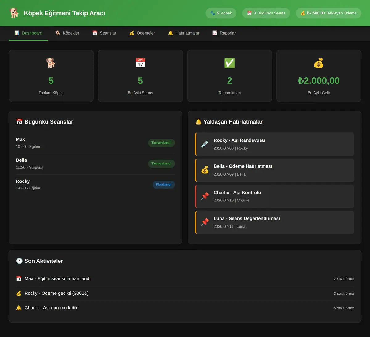Click the green checkmark icon above Tamamlanan
The image size is (370, 337).
pos(229,63)
